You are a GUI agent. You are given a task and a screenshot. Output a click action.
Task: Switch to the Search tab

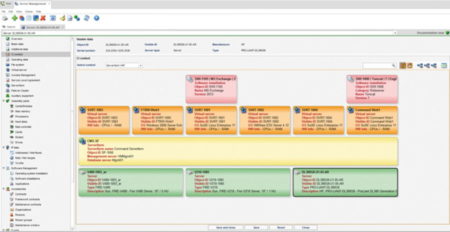[9, 27]
